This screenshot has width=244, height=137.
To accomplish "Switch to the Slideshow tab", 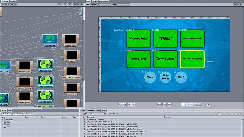I will point(90,111).
